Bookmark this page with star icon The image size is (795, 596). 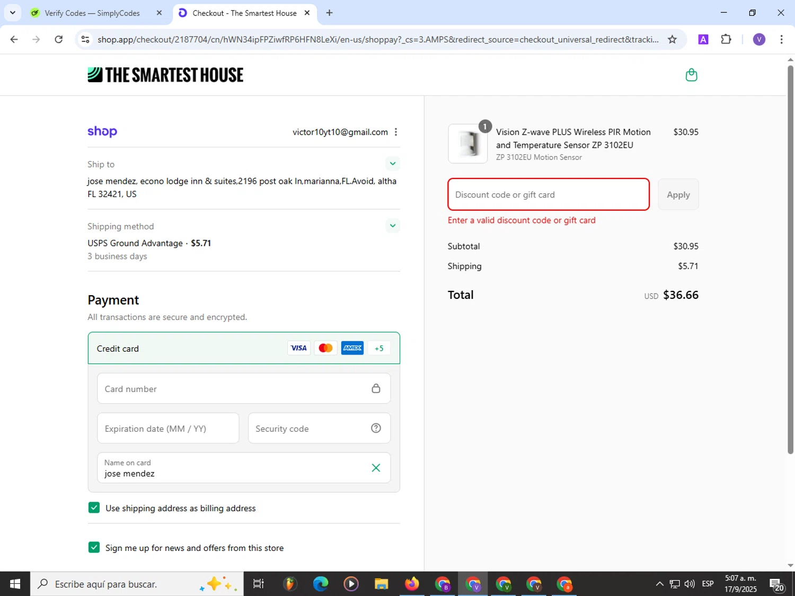click(672, 39)
